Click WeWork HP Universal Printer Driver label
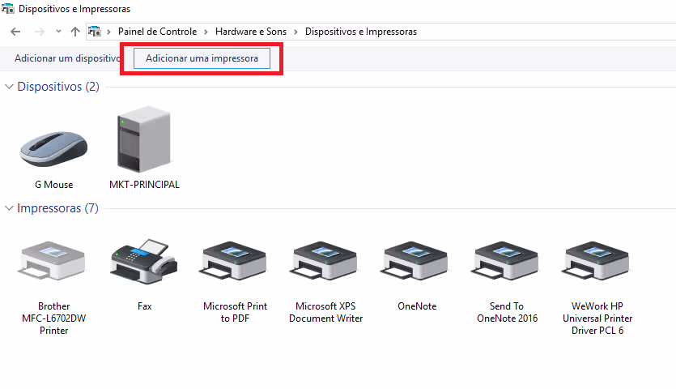 [x=597, y=318]
